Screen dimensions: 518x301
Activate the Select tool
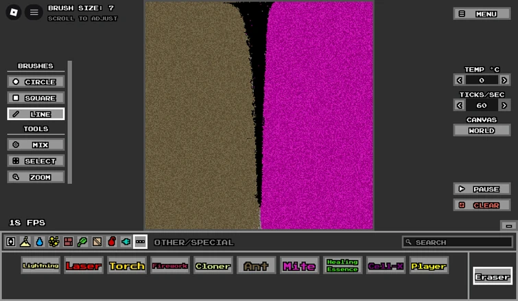(36, 160)
